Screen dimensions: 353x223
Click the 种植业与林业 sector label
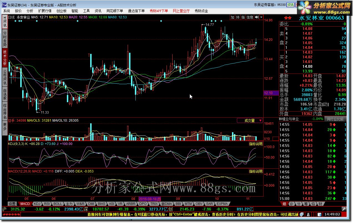point(289,119)
